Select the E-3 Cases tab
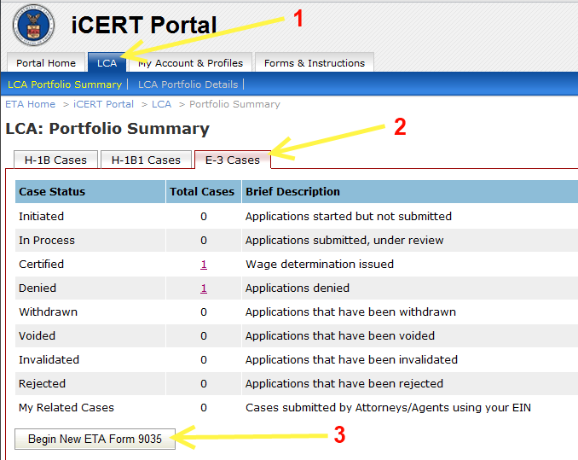The height and width of the screenshot is (460, 578). 233,160
